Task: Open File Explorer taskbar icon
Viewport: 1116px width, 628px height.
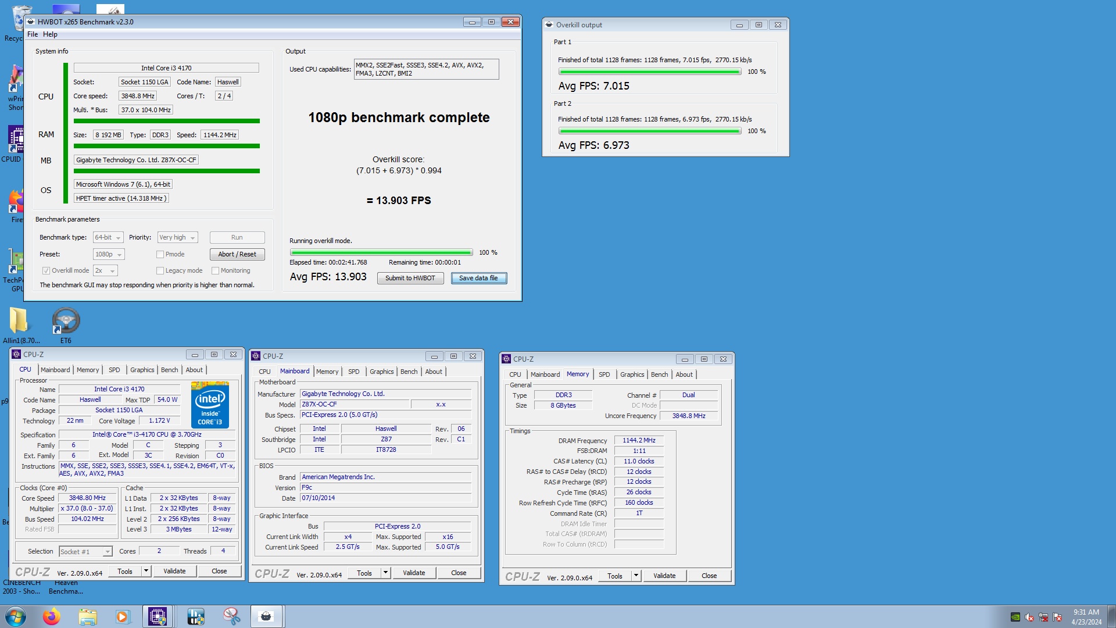Action: (88, 616)
